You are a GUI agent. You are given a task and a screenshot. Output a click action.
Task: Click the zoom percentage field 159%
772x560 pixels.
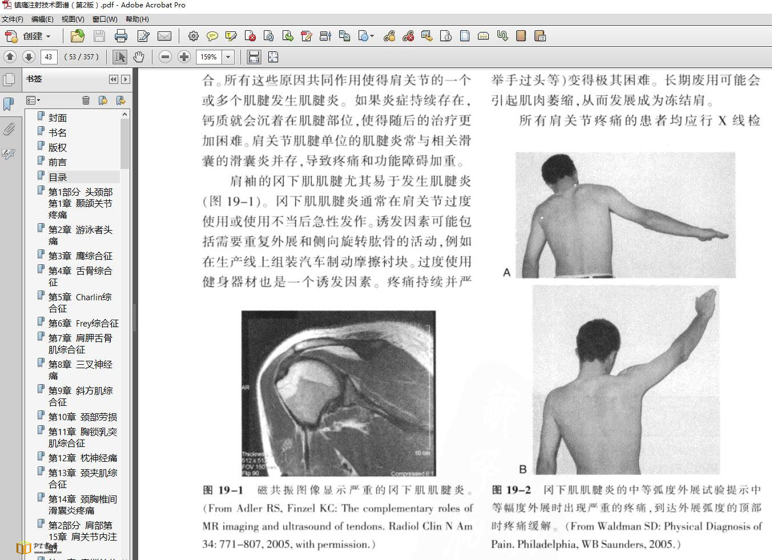pos(209,57)
